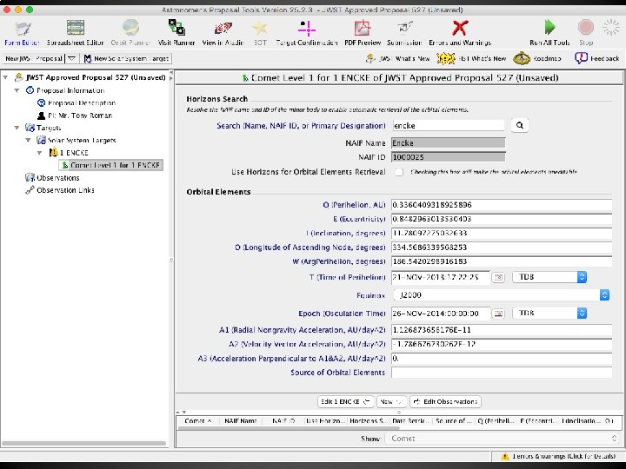Open the Submission tool
626x469 pixels.
(x=404, y=33)
